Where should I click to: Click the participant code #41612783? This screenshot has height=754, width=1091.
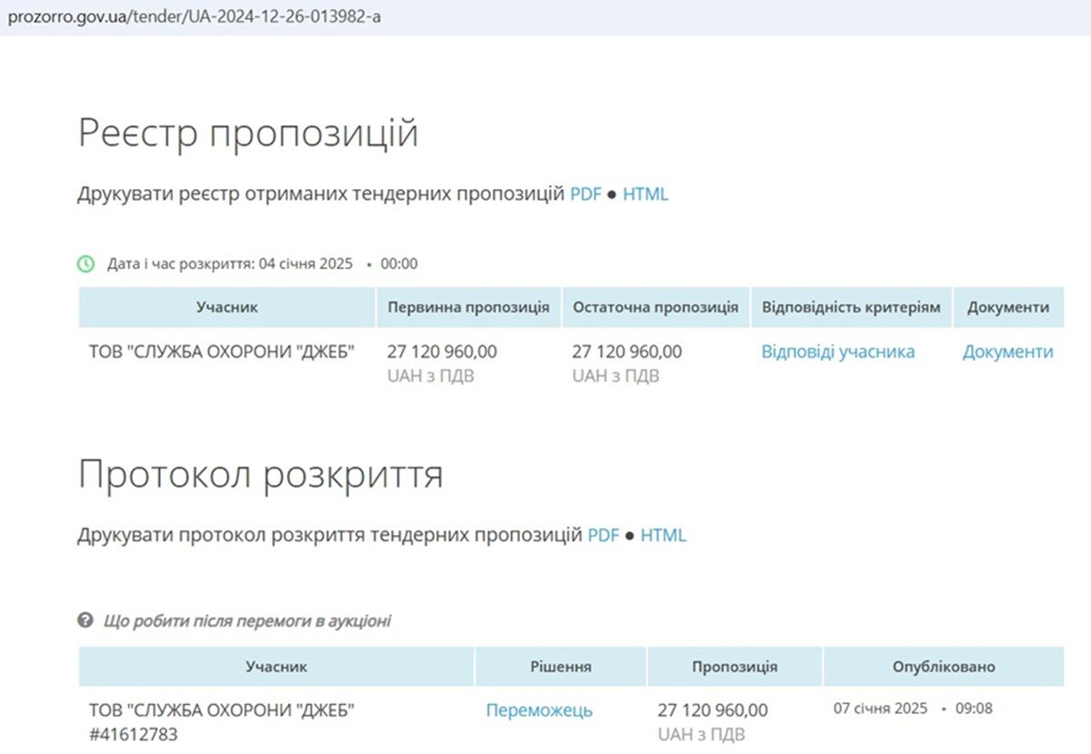(x=134, y=734)
